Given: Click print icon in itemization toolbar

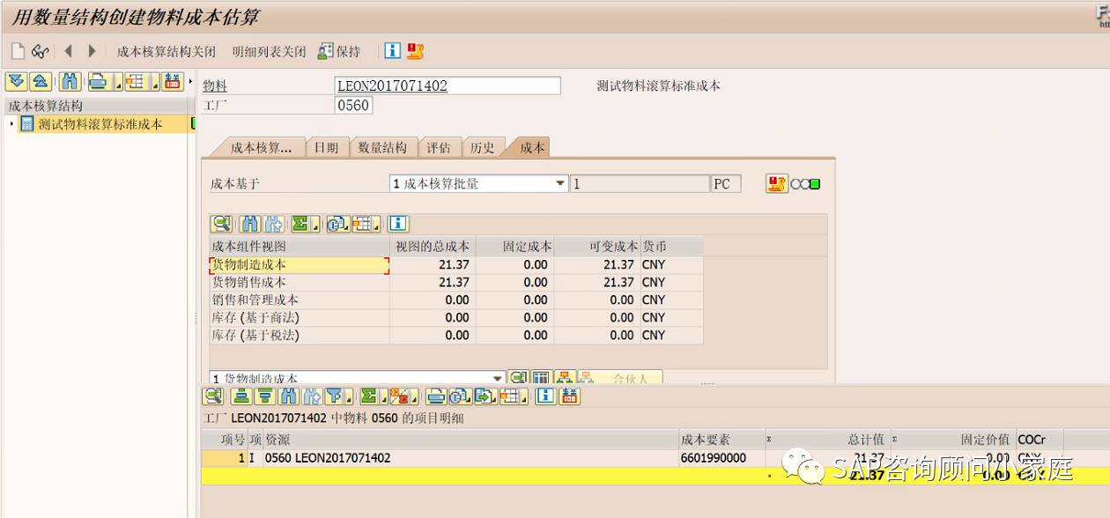Looking at the screenshot, I should point(436,396).
